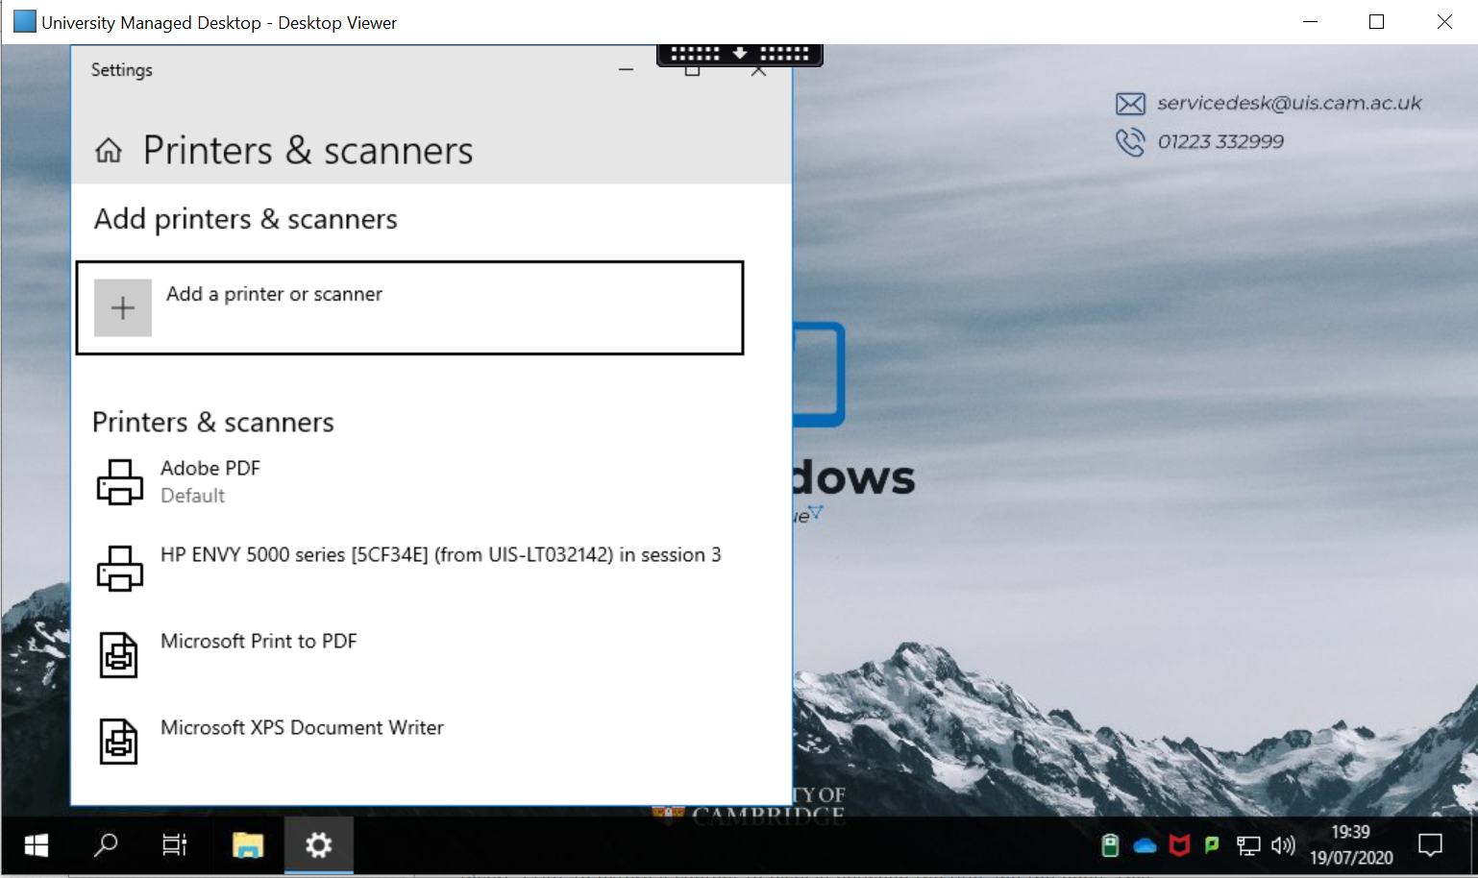Viewport: 1478px width, 878px height.
Task: Click the taskbar clock showing 19:39
Action: [1350, 845]
